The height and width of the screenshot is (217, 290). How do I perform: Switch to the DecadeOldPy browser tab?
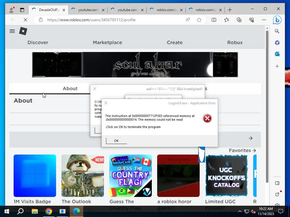point(48,10)
